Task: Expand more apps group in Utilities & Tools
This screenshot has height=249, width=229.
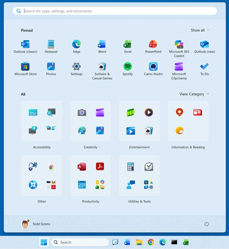Action: click(149, 185)
